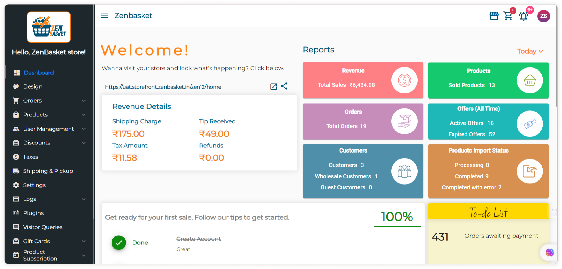Click the Shipping truck sidebar icon

point(16,171)
